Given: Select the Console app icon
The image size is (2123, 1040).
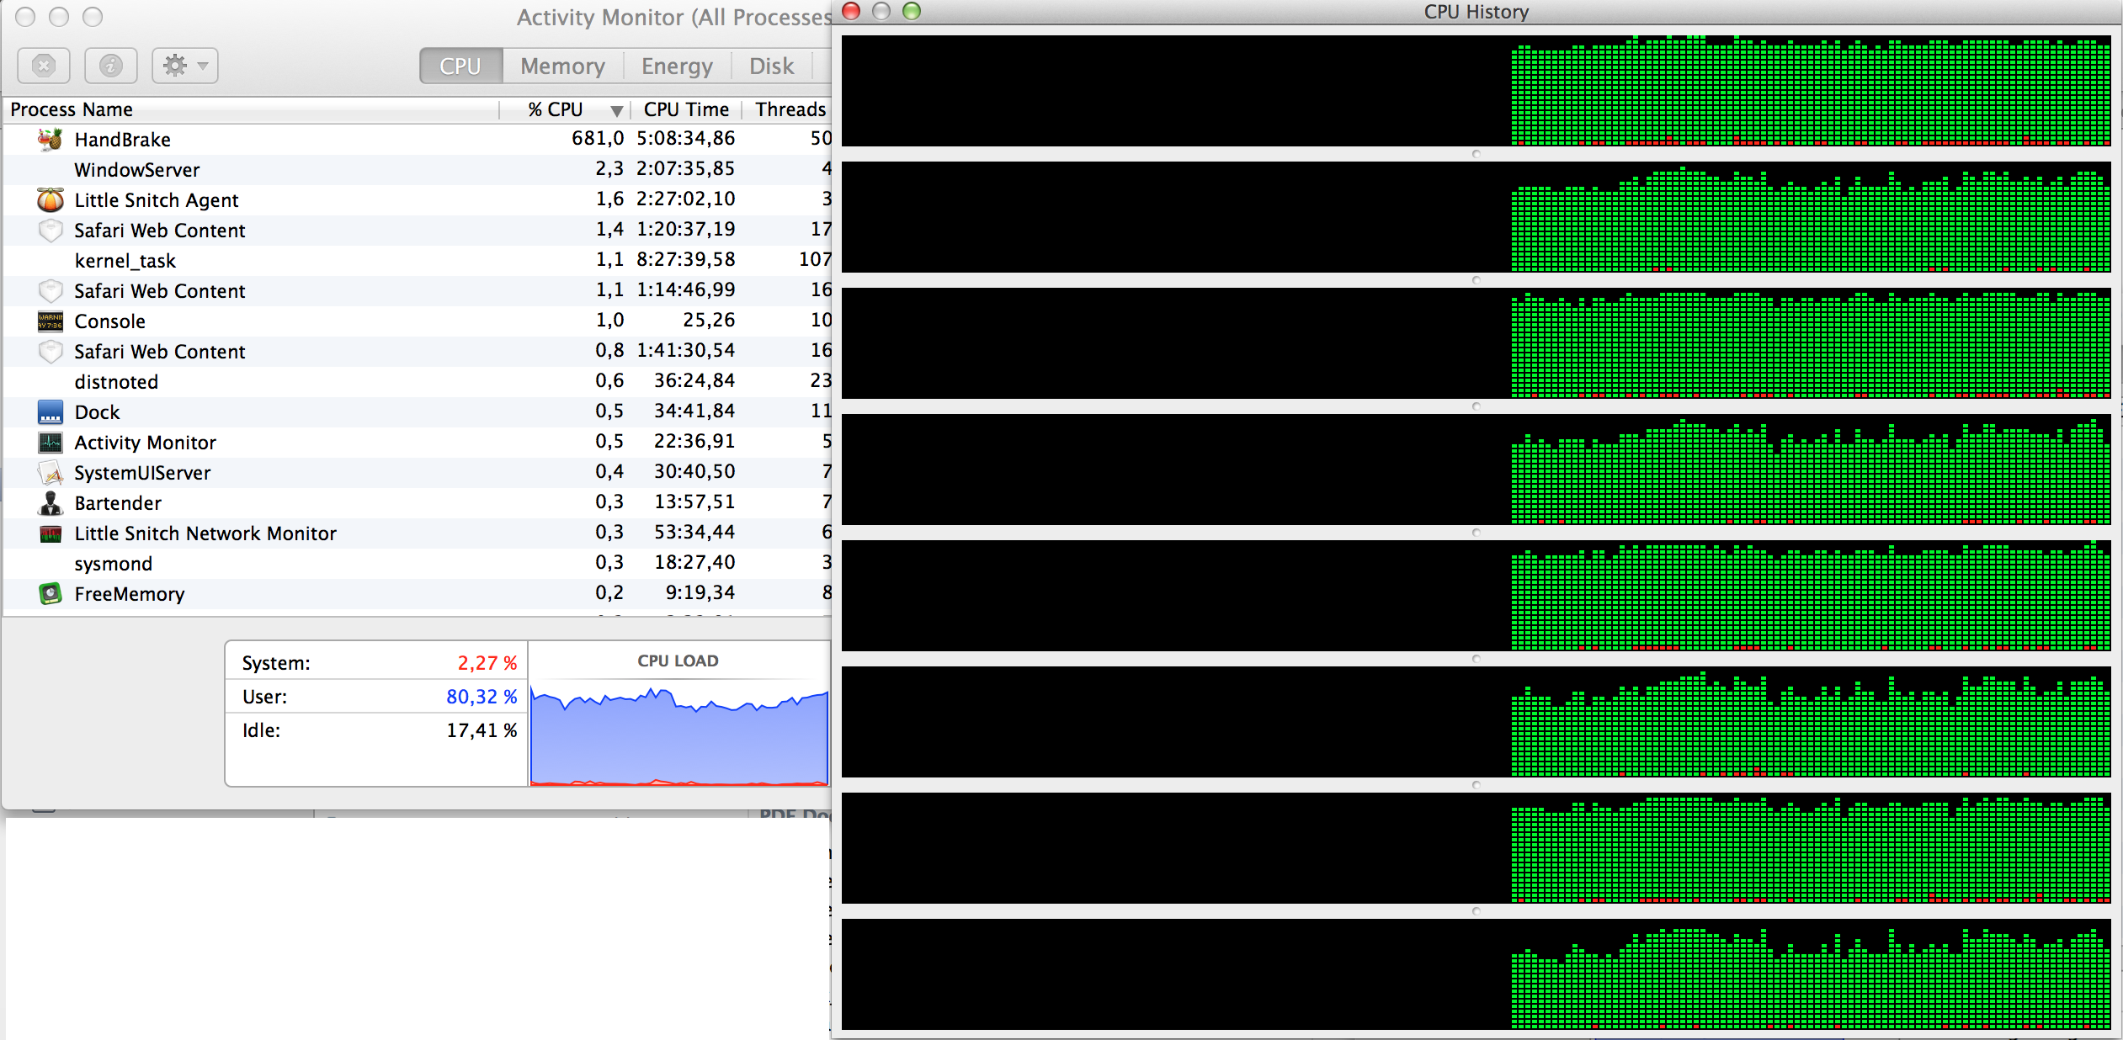Looking at the screenshot, I should click(51, 321).
